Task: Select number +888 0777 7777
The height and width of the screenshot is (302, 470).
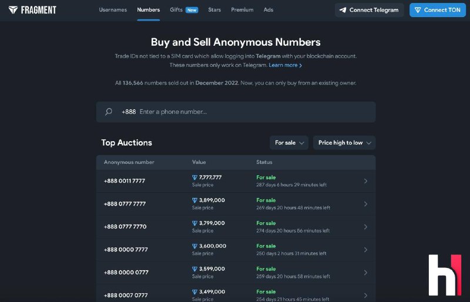Action: tap(125, 204)
